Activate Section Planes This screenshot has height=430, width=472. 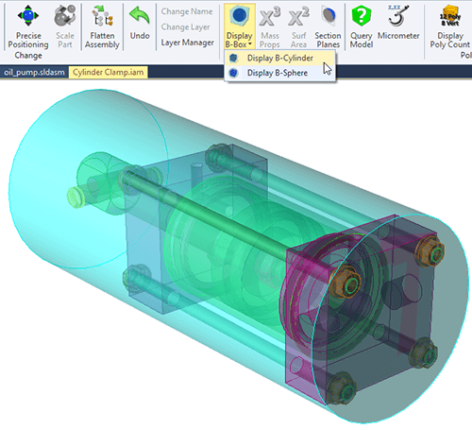(x=328, y=26)
